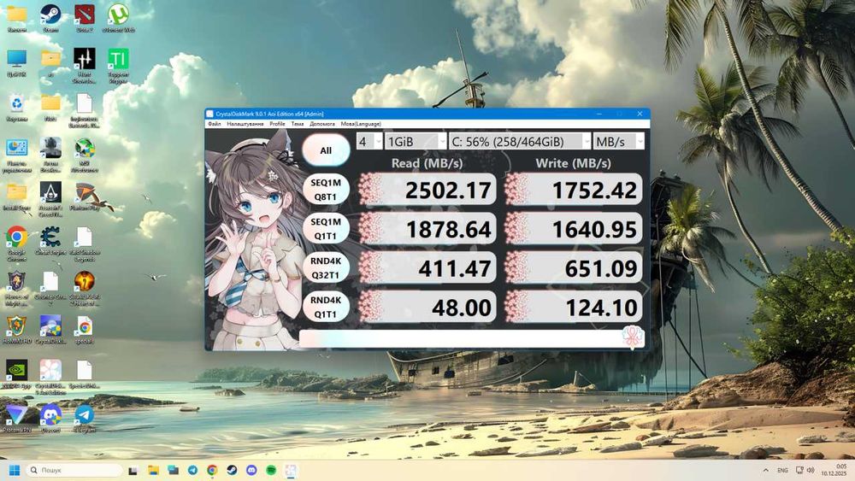The width and height of the screenshot is (855, 481).
Task: Click the taskbar search box
Action: (74, 470)
